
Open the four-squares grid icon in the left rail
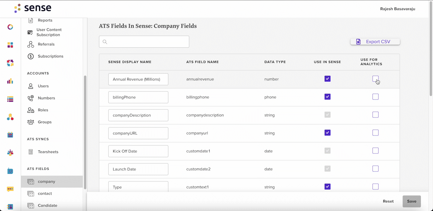(10, 45)
